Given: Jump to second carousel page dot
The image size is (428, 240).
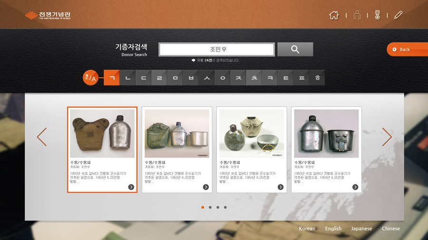Looking at the screenshot, I should (x=210, y=207).
